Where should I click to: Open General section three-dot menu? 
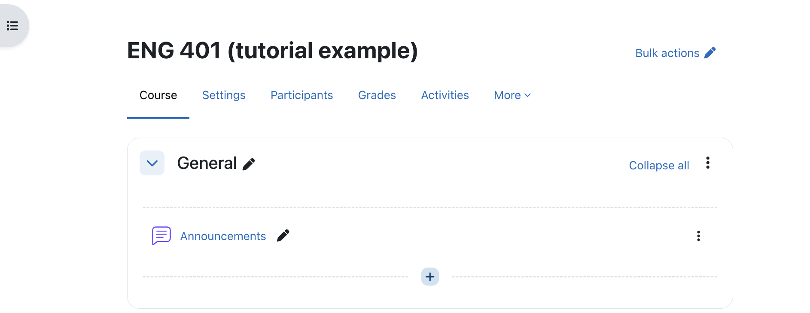point(708,163)
